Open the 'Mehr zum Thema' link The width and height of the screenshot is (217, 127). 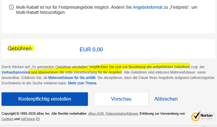[x=82, y=83]
